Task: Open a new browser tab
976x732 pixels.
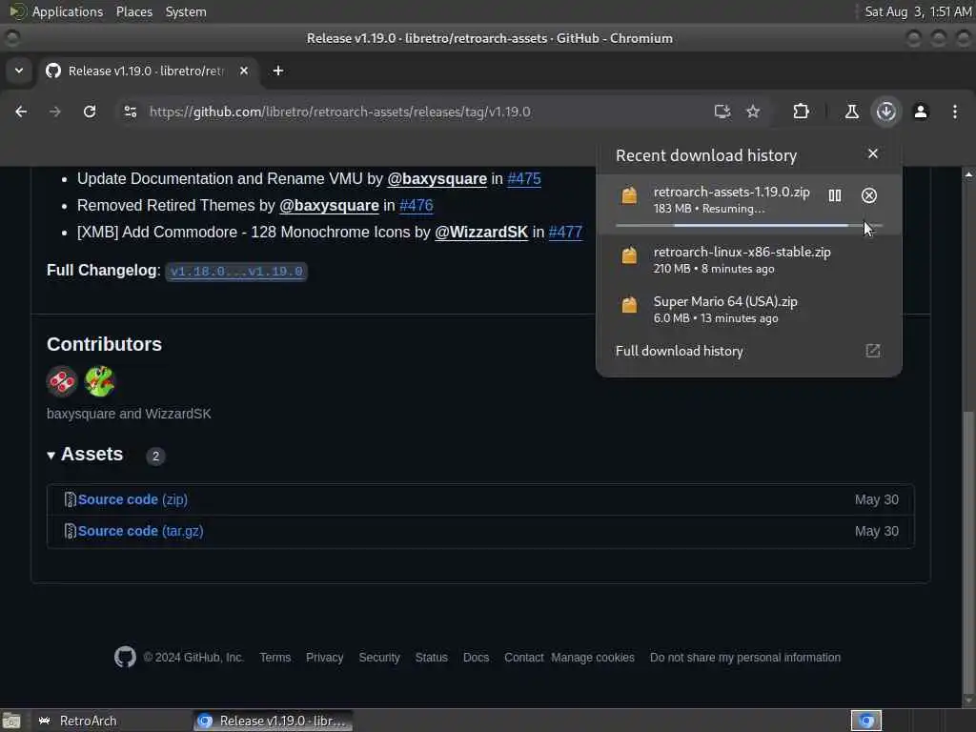Action: [x=278, y=71]
